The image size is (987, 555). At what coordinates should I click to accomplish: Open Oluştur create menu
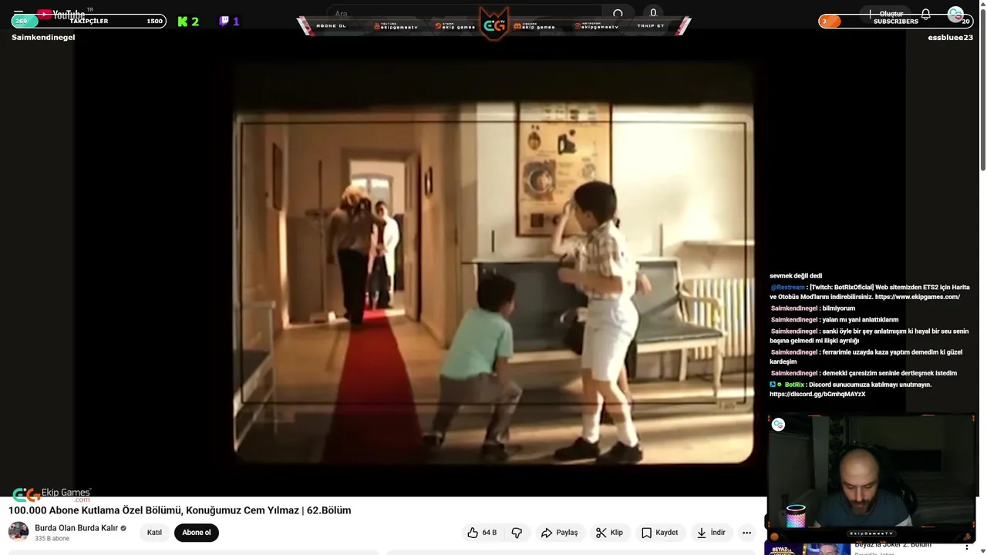tap(885, 14)
